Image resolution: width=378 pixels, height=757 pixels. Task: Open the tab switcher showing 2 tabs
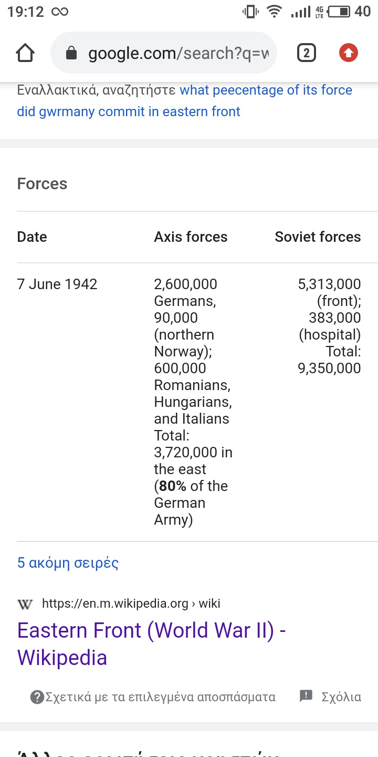pyautogui.click(x=306, y=53)
